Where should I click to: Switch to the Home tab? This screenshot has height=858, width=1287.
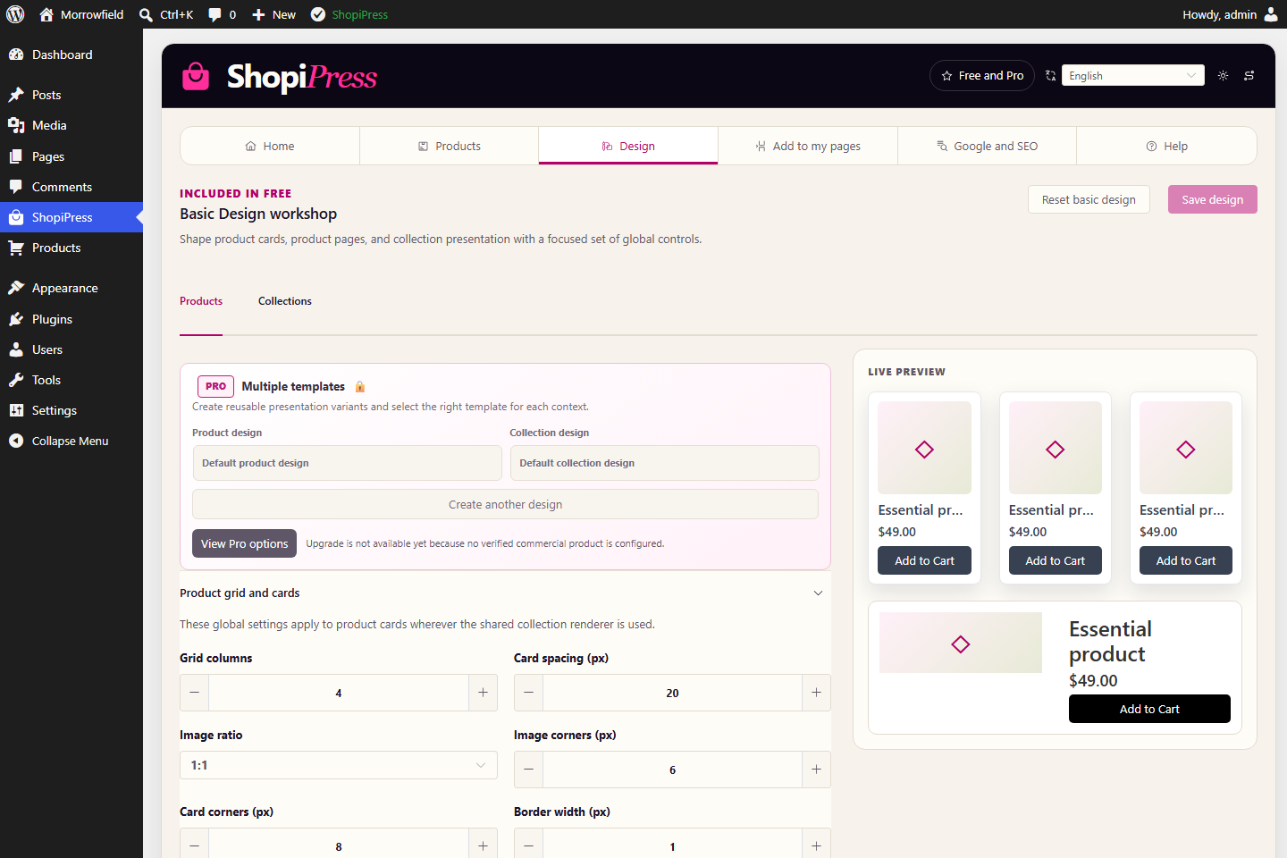[270, 146]
